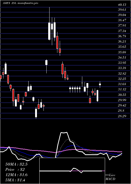Click the 37.91 price axis label
The image size is (131, 184).
tap(122, 25)
